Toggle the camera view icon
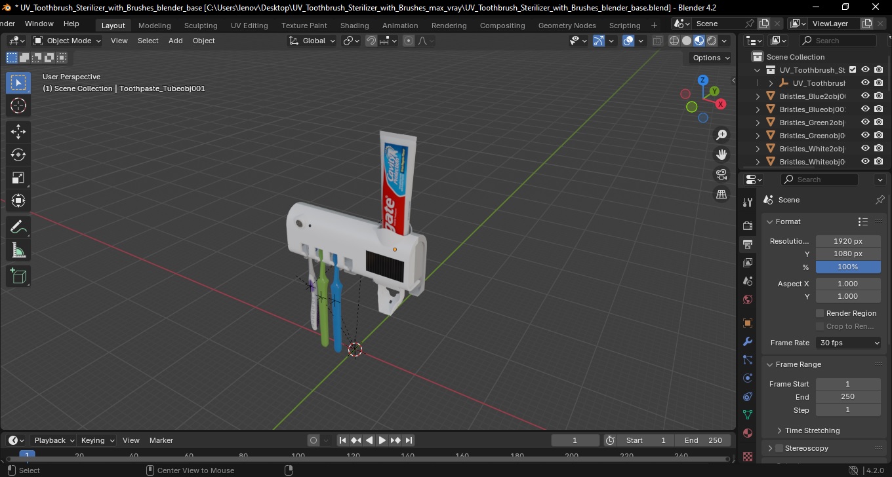The height and width of the screenshot is (477, 892). (721, 174)
